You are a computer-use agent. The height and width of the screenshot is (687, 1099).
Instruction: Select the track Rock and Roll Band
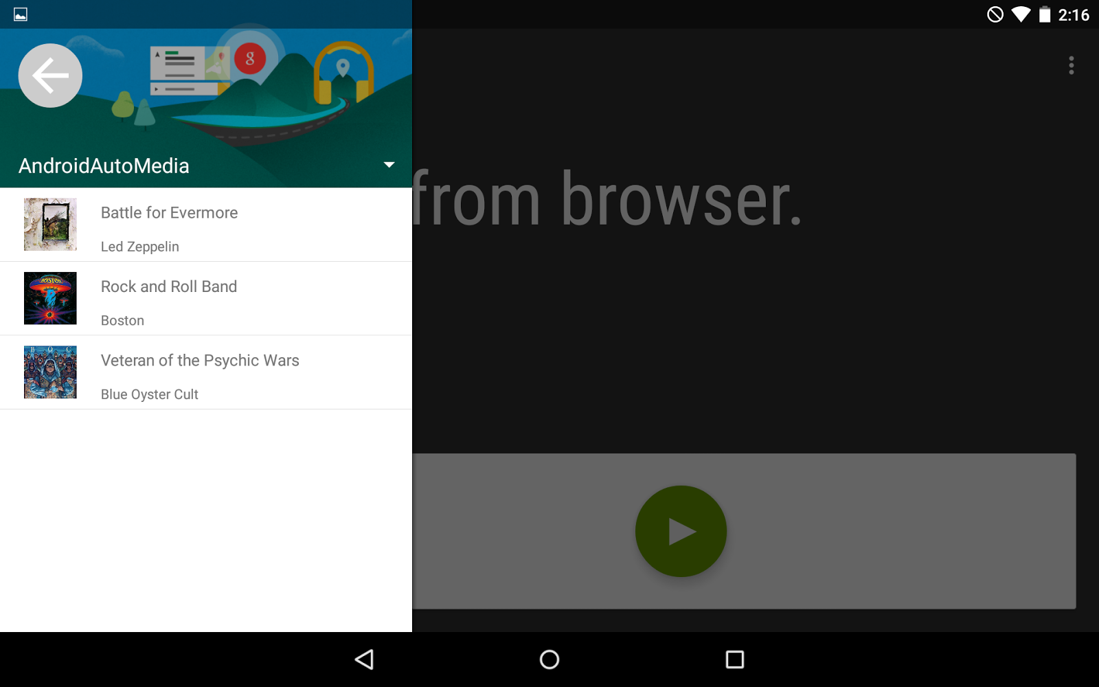pos(206,298)
